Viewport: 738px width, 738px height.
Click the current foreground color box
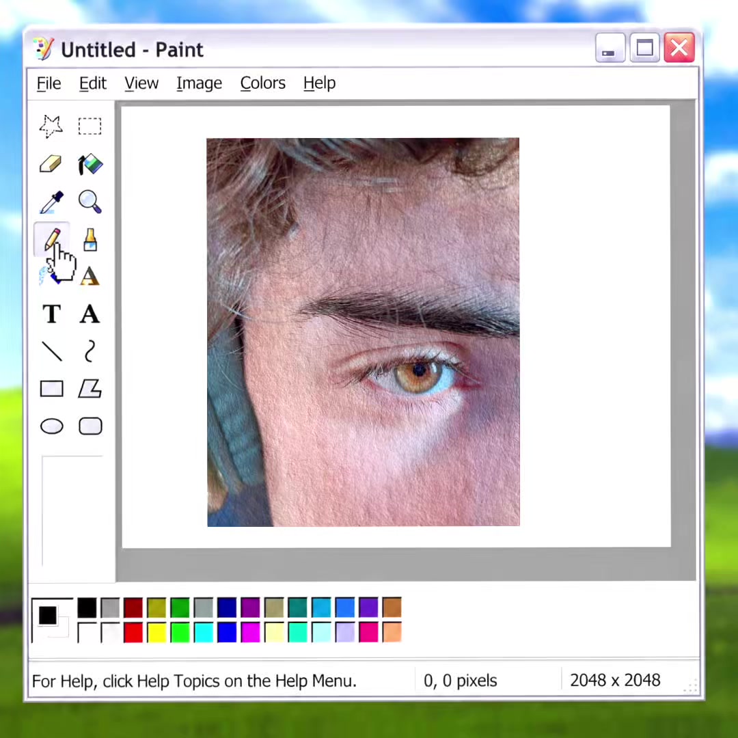click(x=48, y=615)
